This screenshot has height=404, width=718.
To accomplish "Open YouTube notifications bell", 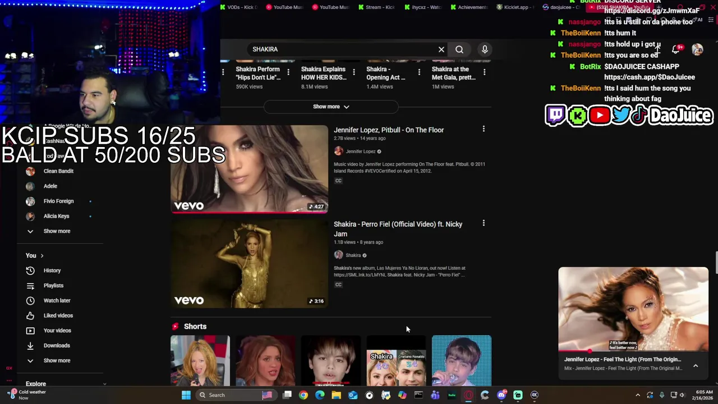I will [676, 49].
